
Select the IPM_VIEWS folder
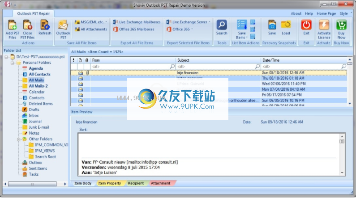45,151
